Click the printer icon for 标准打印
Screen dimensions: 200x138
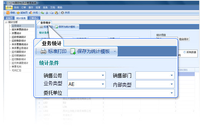coord(43,51)
